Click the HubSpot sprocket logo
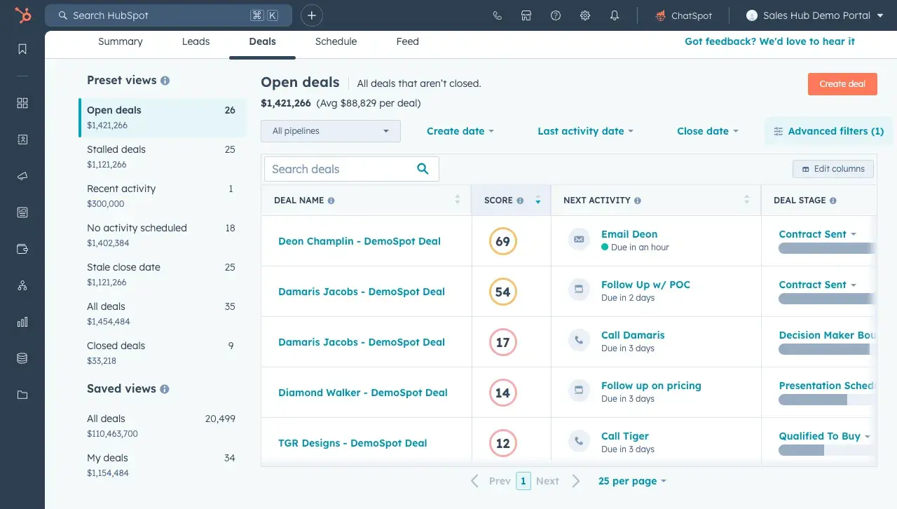The height and width of the screenshot is (509, 897). point(22,15)
